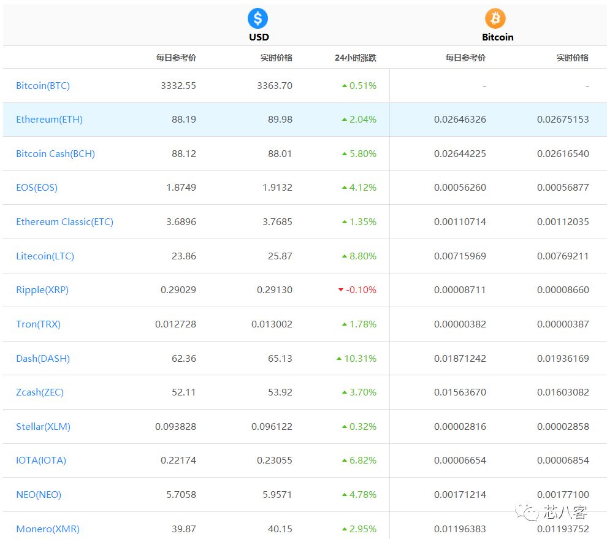Open the Ripple(XRP) link

pyautogui.click(x=42, y=289)
